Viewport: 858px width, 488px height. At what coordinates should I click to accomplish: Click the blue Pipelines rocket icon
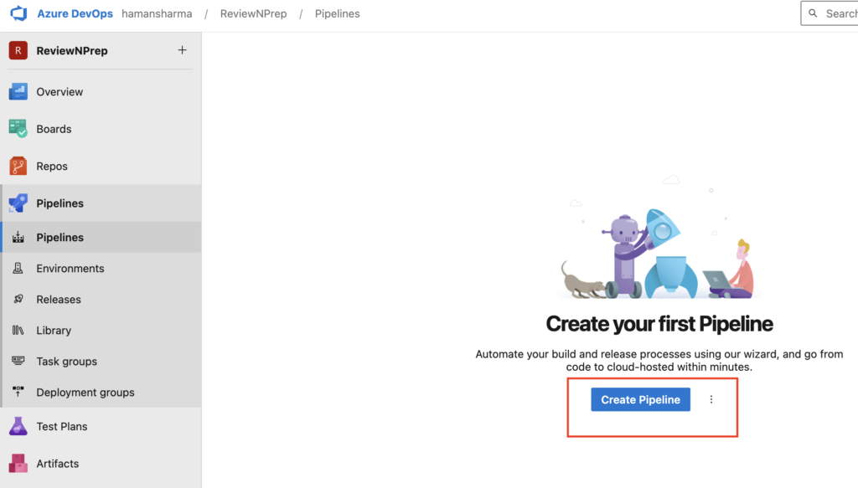point(18,203)
